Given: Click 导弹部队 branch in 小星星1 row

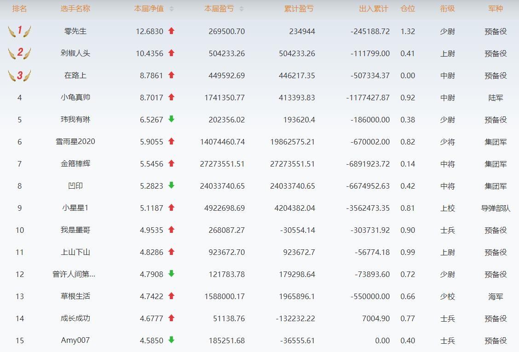Looking at the screenshot, I should (496, 208).
